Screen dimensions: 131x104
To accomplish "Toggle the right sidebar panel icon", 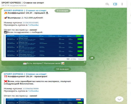I will (115, 4).
